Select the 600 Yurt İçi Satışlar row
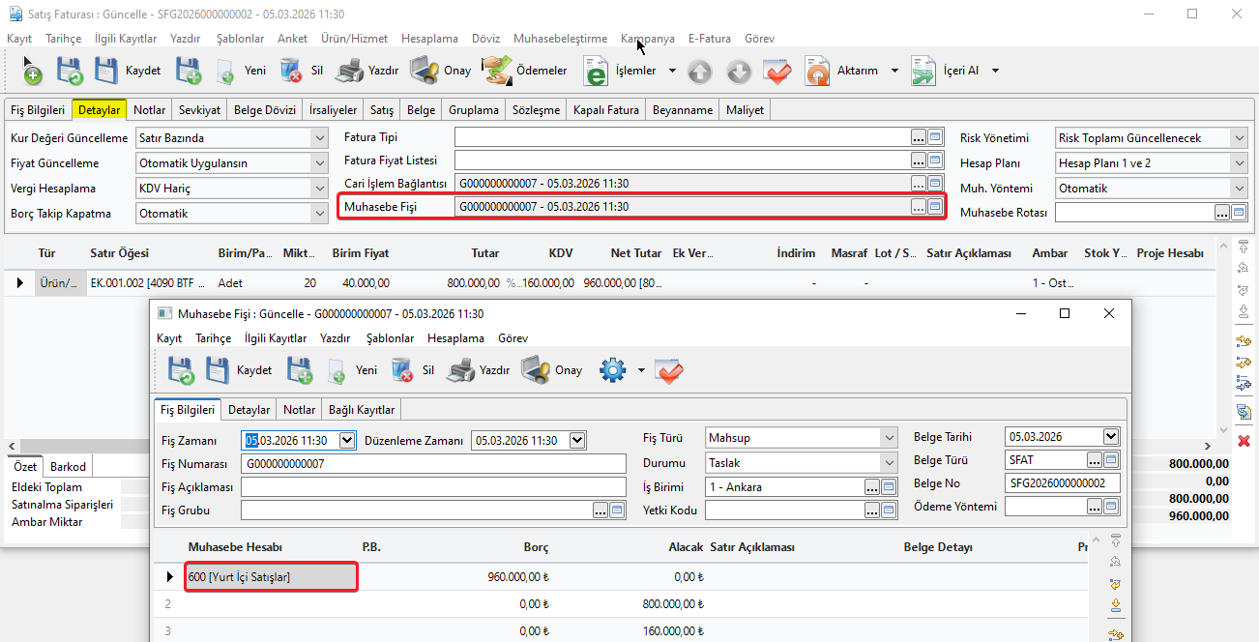The width and height of the screenshot is (1259, 642). coord(271,577)
